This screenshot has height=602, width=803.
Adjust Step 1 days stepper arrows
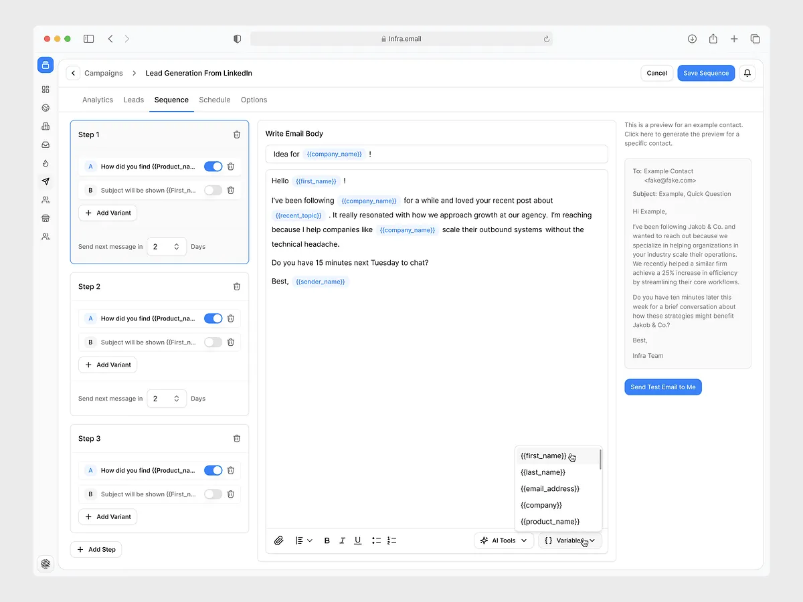[x=177, y=247]
